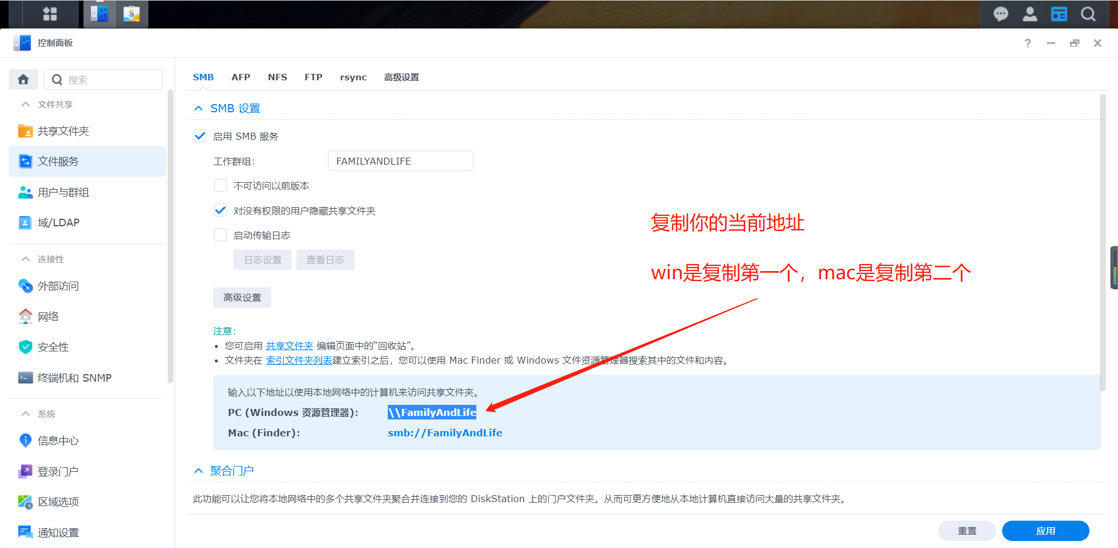The width and height of the screenshot is (1118, 548).
Task: Open the notifications chat bubble icon
Action: 1000,14
